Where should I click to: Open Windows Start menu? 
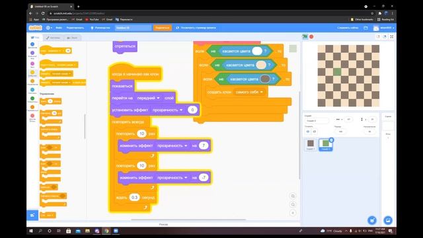31,231
